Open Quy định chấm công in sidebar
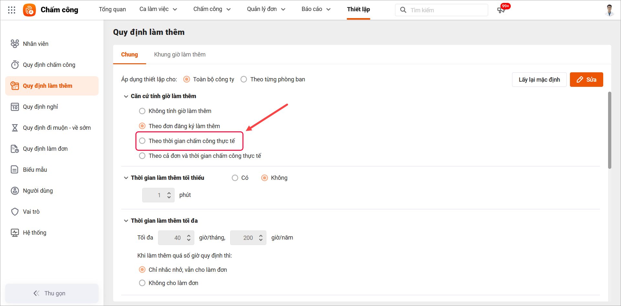The image size is (621, 306). 52,65
